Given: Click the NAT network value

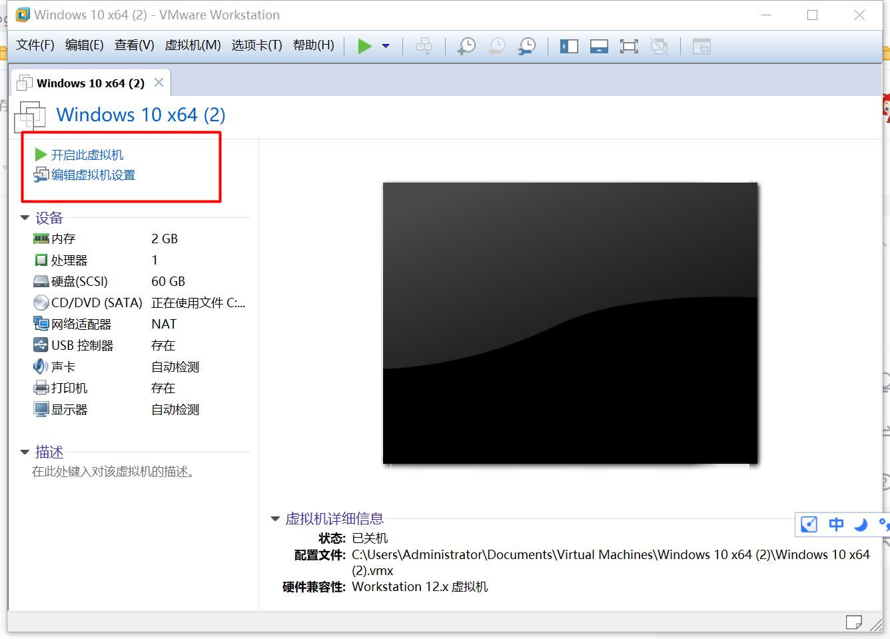Looking at the screenshot, I should pyautogui.click(x=164, y=324).
